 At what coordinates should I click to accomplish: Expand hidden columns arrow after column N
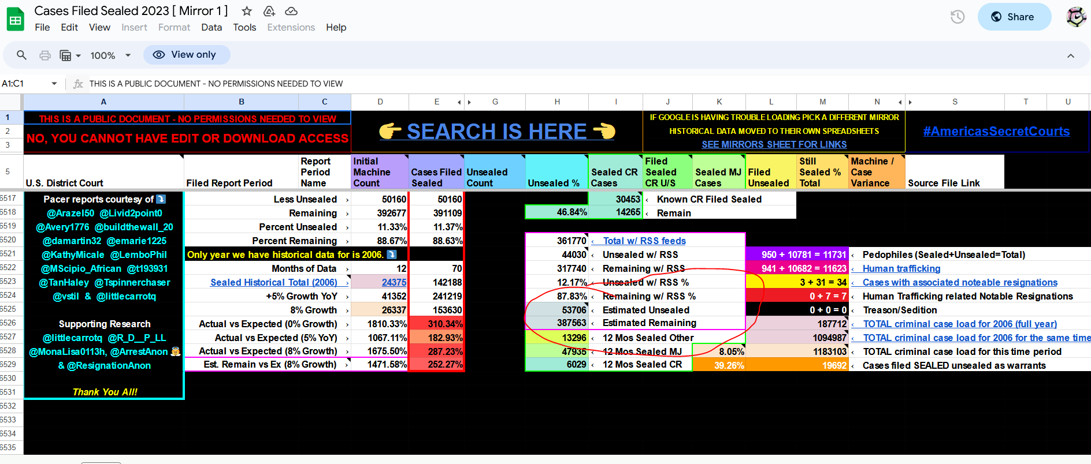point(900,102)
